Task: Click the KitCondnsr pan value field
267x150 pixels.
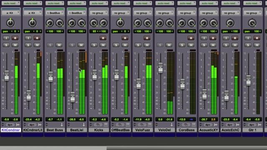Action: coord(11,31)
